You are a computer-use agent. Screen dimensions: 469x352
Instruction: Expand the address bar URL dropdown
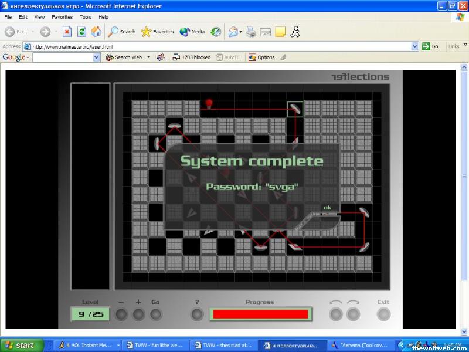[414, 46]
